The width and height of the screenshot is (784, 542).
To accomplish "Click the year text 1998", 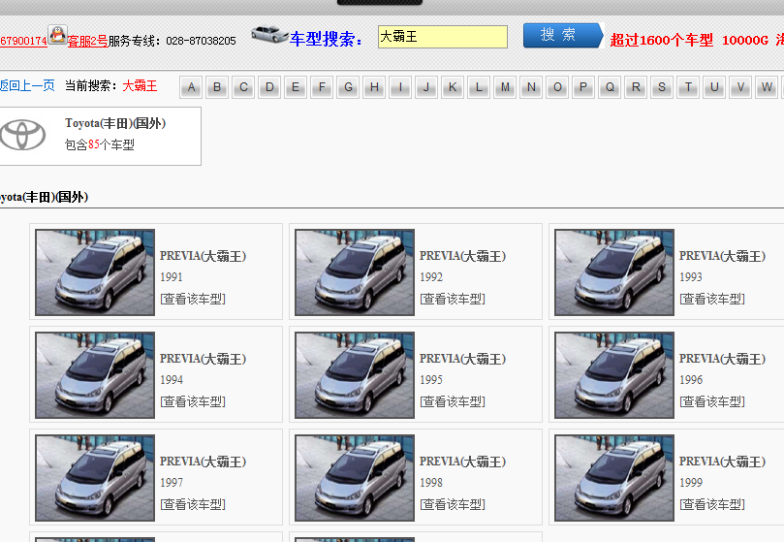I will coord(431,483).
